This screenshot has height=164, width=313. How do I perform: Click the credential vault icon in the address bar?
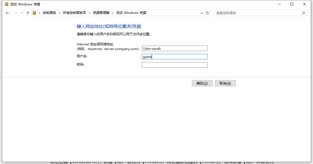34,13
